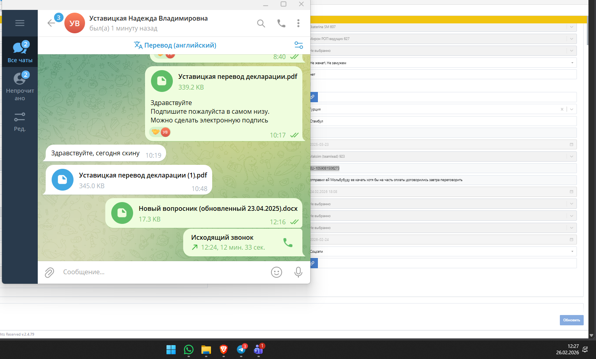Go back using the chat back arrow
Image resolution: width=596 pixels, height=359 pixels.
(51, 23)
